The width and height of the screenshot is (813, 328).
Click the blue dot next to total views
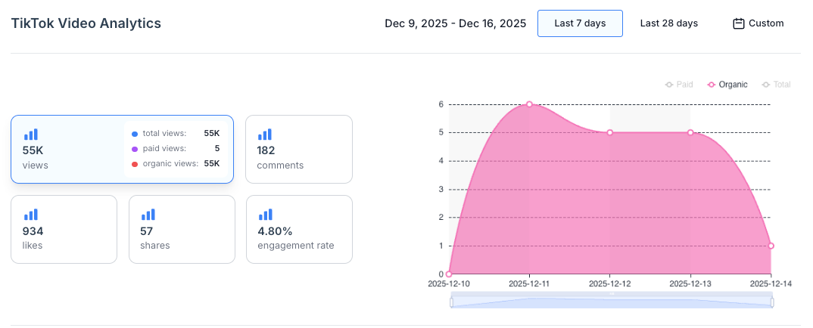tap(135, 134)
